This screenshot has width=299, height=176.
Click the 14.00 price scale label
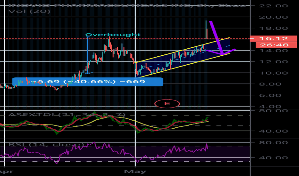tap(273, 51)
